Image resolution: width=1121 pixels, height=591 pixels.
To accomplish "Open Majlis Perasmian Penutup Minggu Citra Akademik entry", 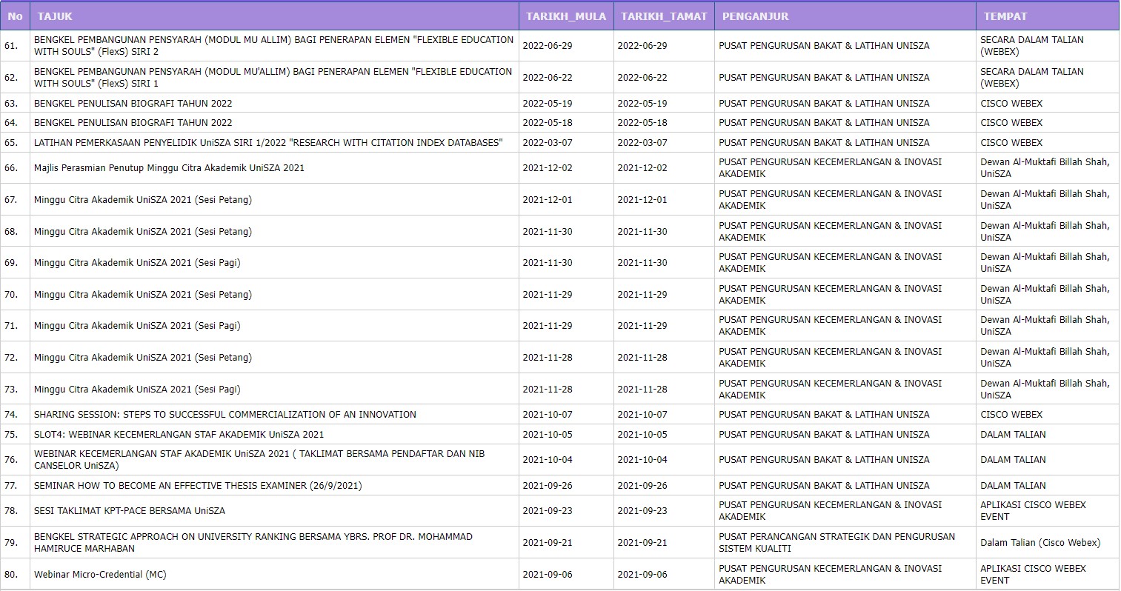I will pyautogui.click(x=169, y=168).
